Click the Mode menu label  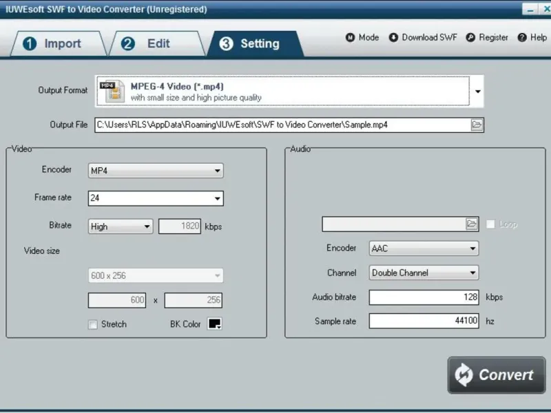click(368, 37)
